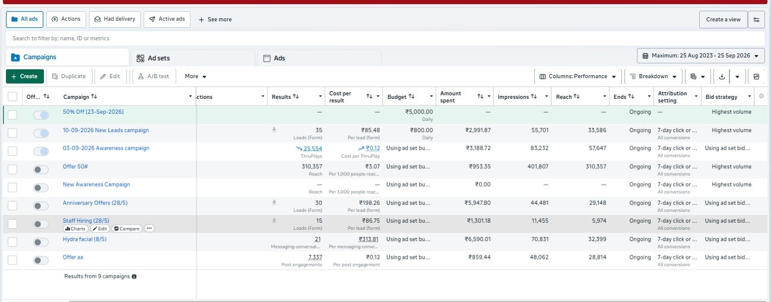Sort by Amount spent arrows
The width and height of the screenshot is (771, 302).
[x=481, y=97]
